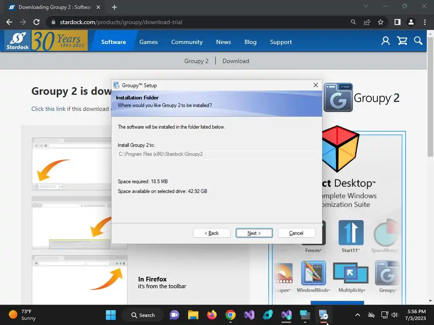Open the shopping cart icon
Screen dimensions: 434x325
pyautogui.click(x=402, y=41)
